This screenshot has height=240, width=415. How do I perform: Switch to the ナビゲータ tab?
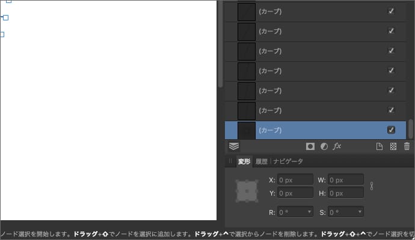click(x=288, y=161)
